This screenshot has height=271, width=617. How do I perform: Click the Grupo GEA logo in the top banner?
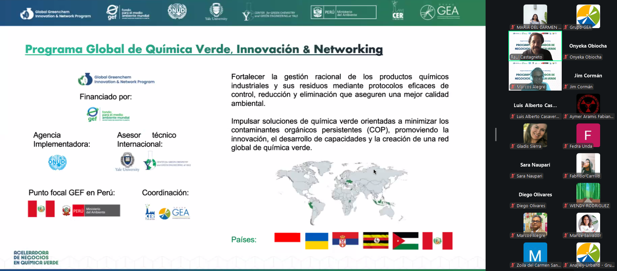point(440,12)
